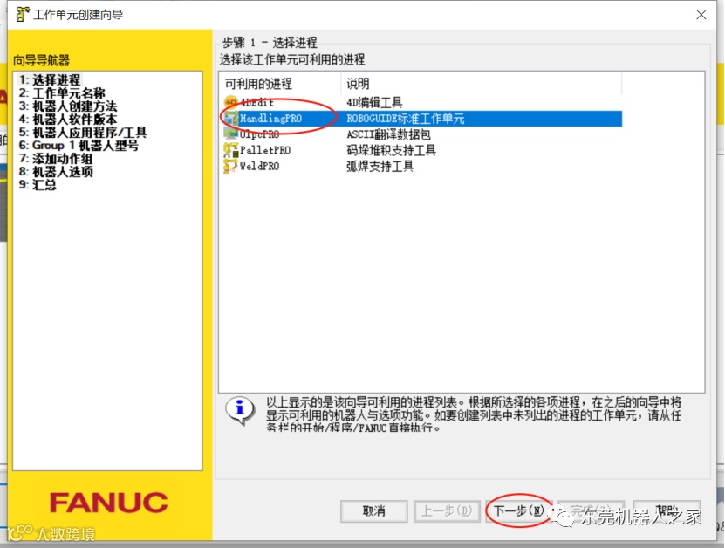Viewport: 725px width, 548px height.
Task: Click the 帮助 help button
Action: click(x=667, y=511)
